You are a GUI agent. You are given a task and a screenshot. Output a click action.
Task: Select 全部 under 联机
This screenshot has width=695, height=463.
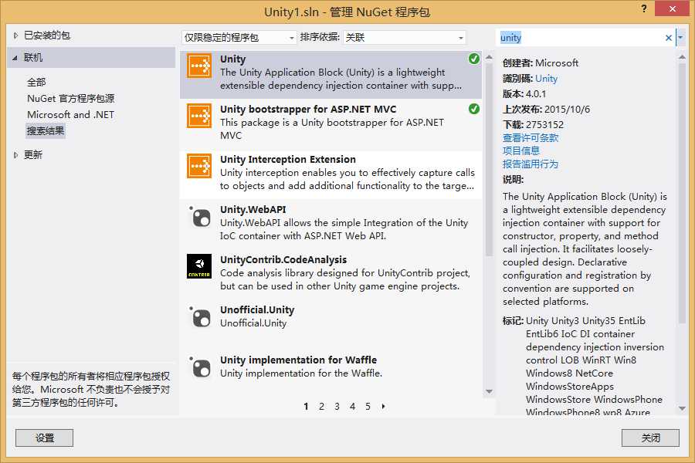point(36,82)
